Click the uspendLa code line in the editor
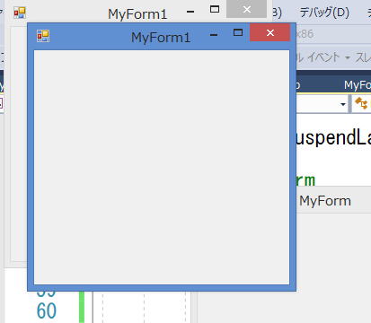Viewport: 371px width, 323px height. [x=333, y=137]
